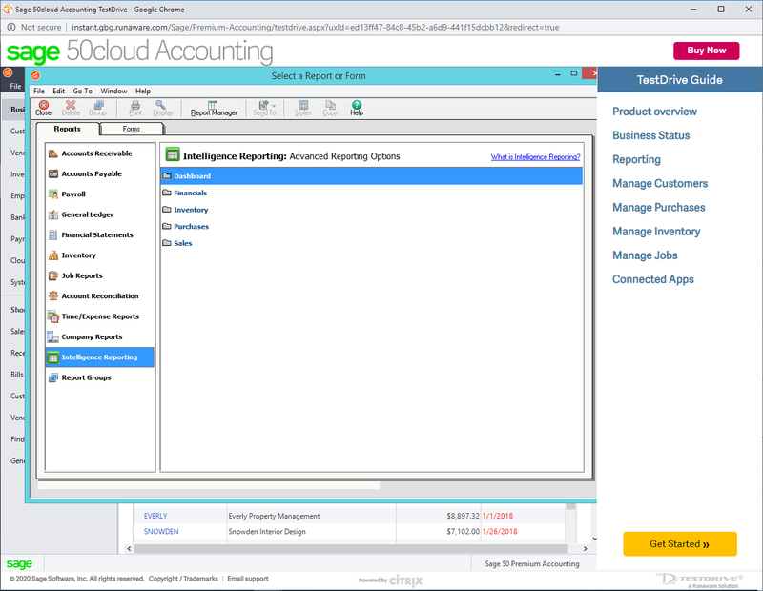763x591 pixels.
Task: Click the Get Started button
Action: [x=680, y=544]
